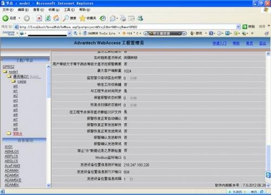Select the IP value 218.247.150.226

[137, 165]
